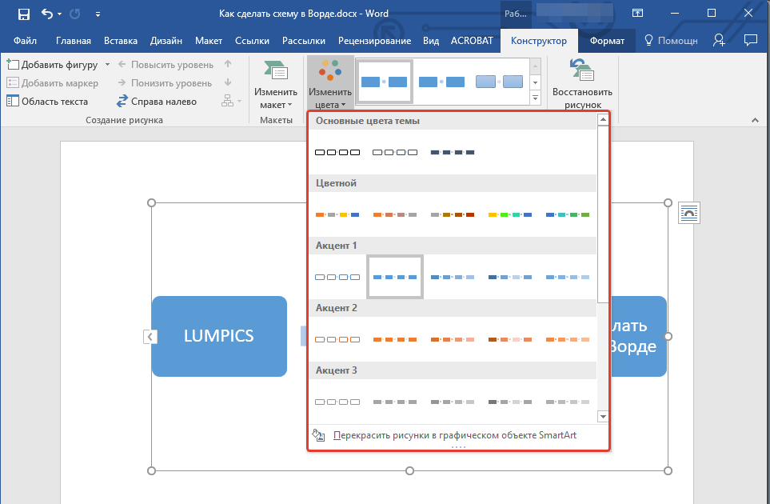Collapse the ribbon with the chevron arrow
The height and width of the screenshot is (504, 770).
(754, 120)
